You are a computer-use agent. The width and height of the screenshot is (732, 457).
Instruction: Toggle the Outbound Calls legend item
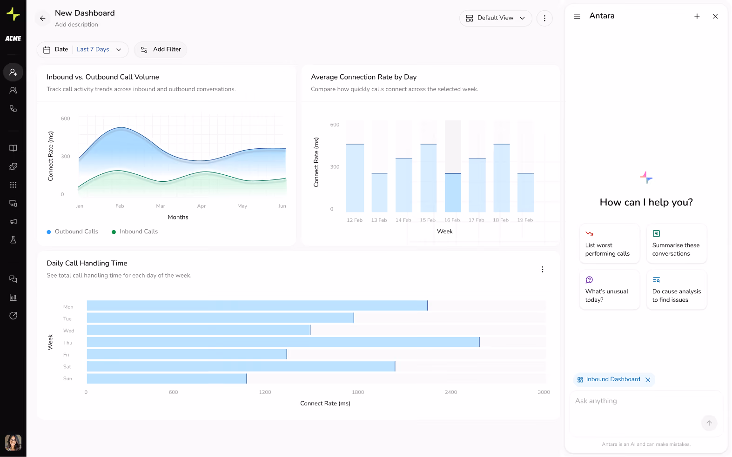tap(73, 232)
